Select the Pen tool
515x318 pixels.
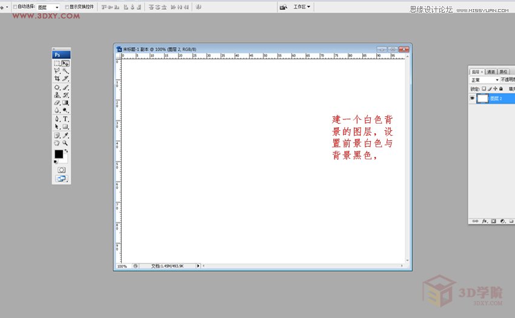(x=57, y=119)
